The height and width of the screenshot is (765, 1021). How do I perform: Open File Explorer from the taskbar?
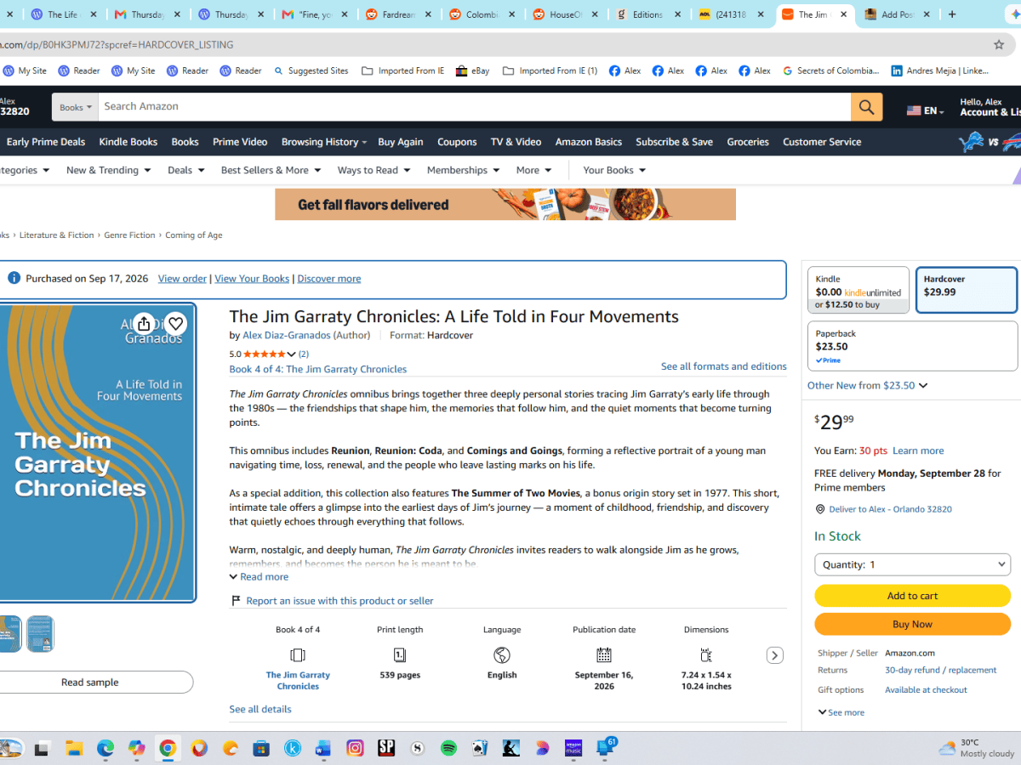(74, 748)
